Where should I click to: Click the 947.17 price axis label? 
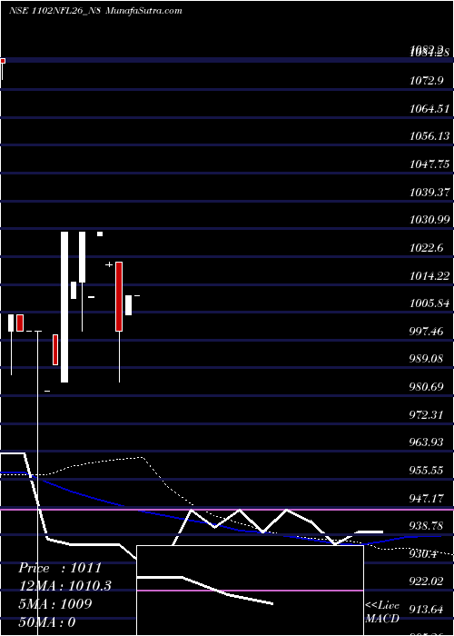(x=428, y=499)
